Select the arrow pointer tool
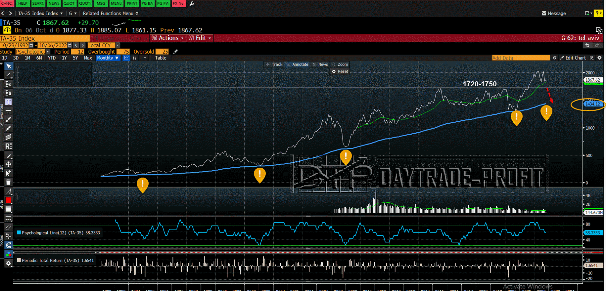This screenshot has width=606, height=291. point(9,66)
